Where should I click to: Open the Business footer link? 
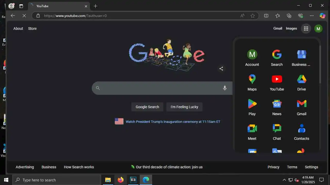[x=49, y=167]
